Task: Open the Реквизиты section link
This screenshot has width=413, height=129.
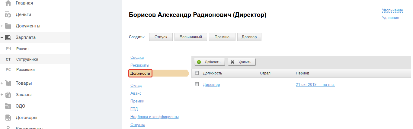Action: pyautogui.click(x=140, y=65)
